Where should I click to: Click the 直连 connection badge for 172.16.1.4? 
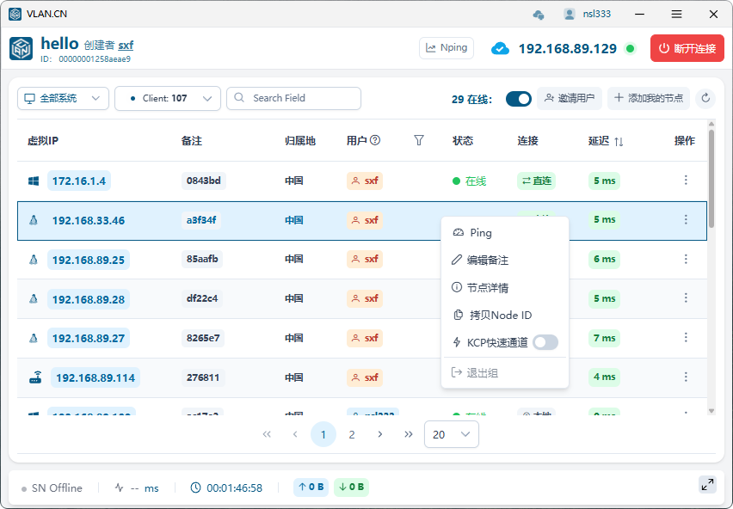[536, 181]
